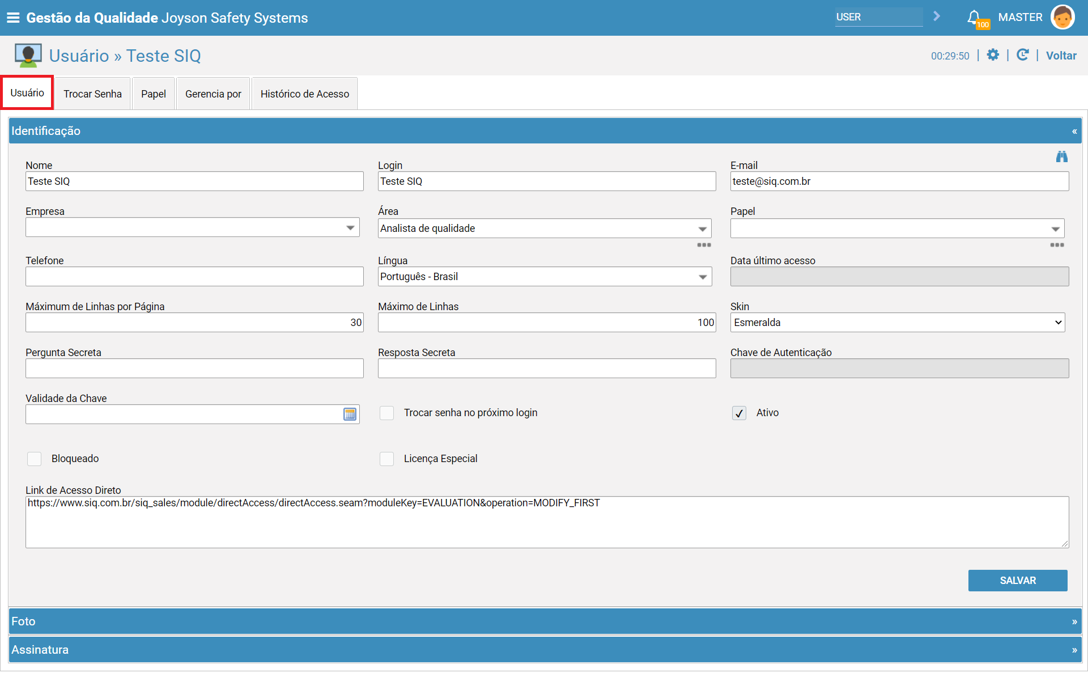Tick the Licença Especial checkbox

point(386,459)
